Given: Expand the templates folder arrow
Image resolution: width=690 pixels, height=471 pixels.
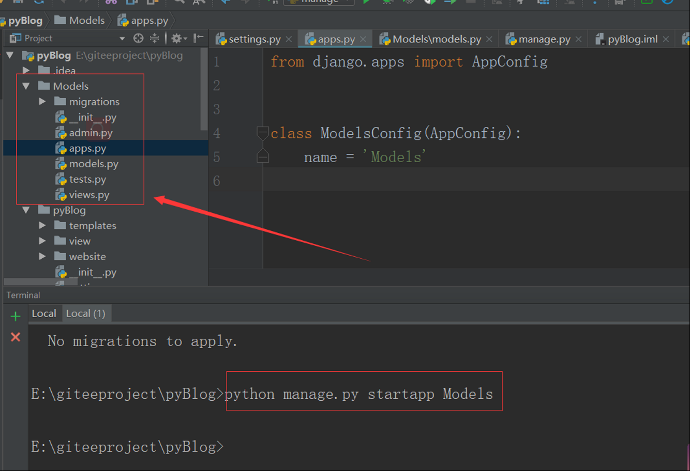Looking at the screenshot, I should click(x=42, y=226).
